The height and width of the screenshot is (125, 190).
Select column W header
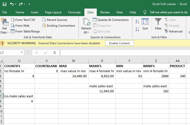74,61
